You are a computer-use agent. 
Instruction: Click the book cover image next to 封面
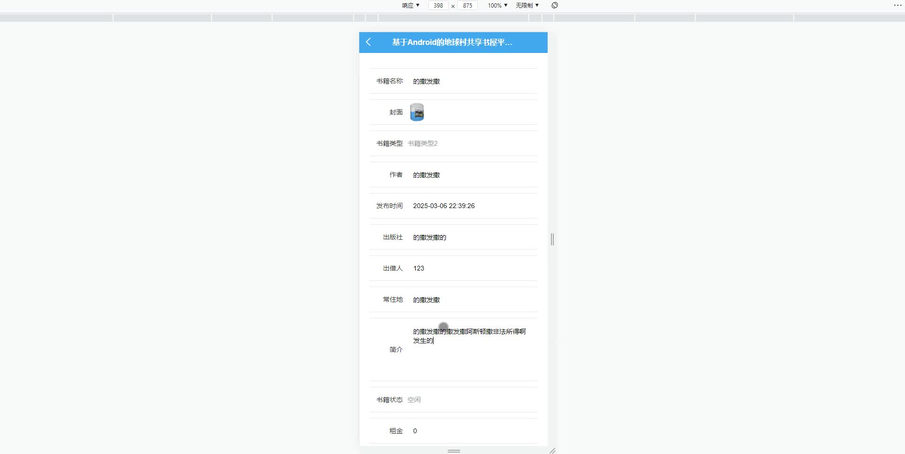pos(417,112)
